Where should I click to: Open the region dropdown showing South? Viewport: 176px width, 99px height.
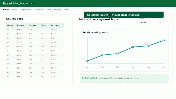(150, 22)
